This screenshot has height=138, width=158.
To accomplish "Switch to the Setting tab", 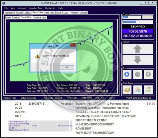I will (x=28, y=13).
